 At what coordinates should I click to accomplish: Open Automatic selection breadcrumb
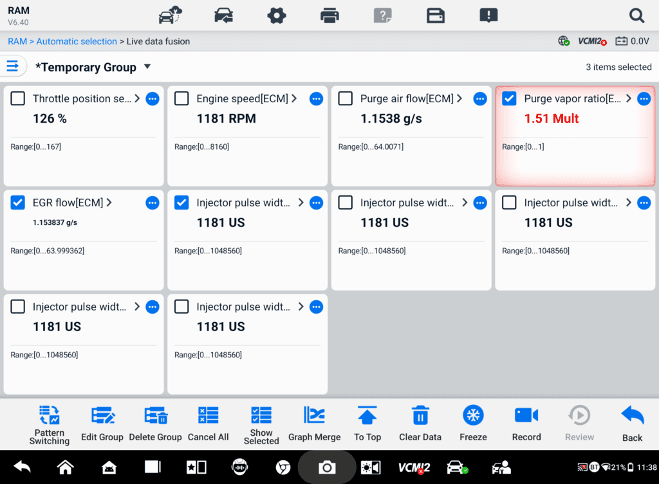[x=77, y=41]
